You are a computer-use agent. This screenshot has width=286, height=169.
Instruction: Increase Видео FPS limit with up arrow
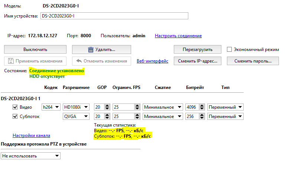tap(137, 106)
